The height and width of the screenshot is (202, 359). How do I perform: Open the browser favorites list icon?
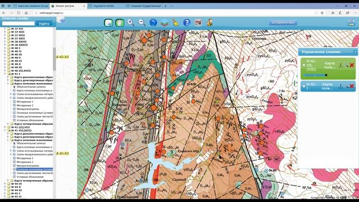(x=333, y=13)
